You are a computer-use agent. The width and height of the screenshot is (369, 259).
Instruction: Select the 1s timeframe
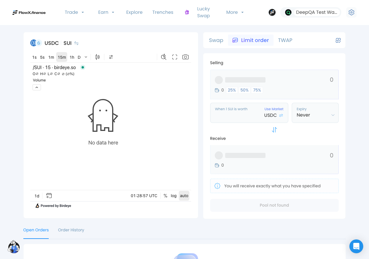(x=35, y=57)
